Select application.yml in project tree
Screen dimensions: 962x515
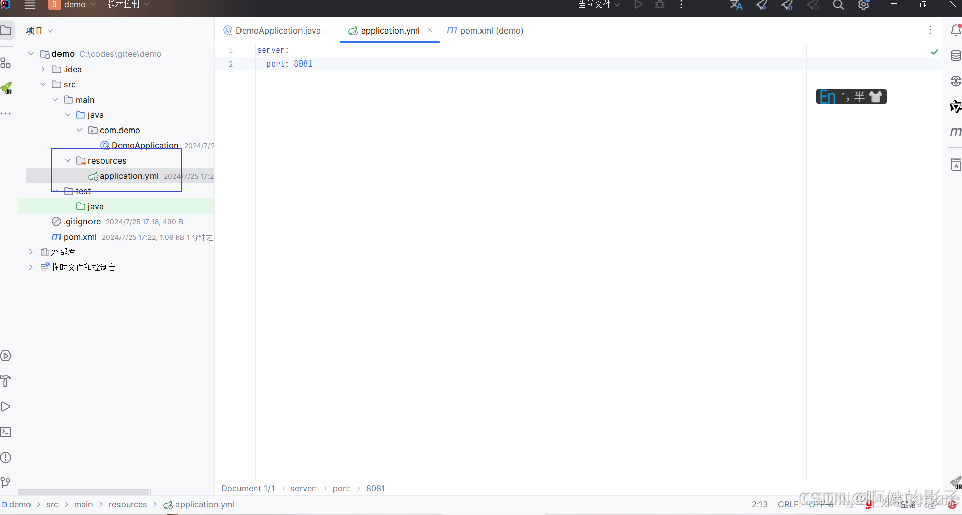129,176
